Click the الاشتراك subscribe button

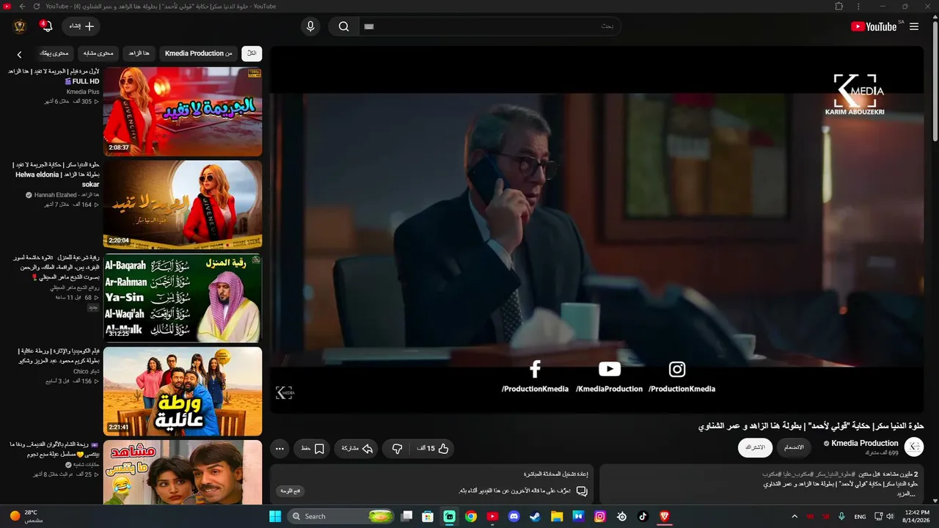(755, 447)
